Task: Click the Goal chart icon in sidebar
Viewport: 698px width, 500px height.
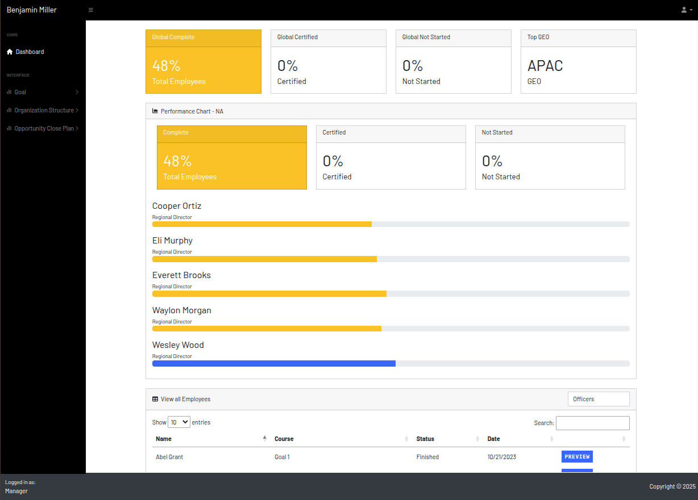Action: pos(9,92)
